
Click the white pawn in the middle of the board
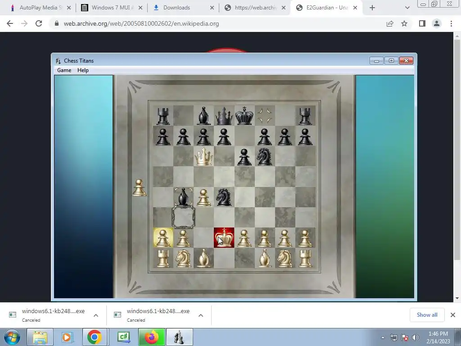[203, 197]
